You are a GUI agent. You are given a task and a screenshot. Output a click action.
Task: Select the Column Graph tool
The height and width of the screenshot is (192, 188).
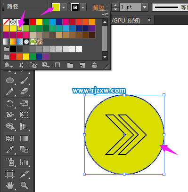(24, 162)
